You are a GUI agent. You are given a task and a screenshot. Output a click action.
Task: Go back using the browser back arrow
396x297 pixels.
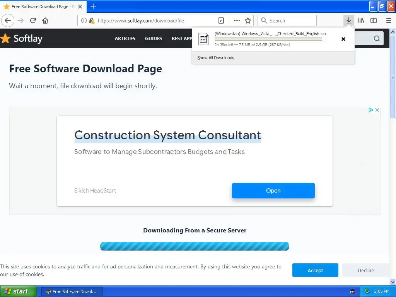8,20
